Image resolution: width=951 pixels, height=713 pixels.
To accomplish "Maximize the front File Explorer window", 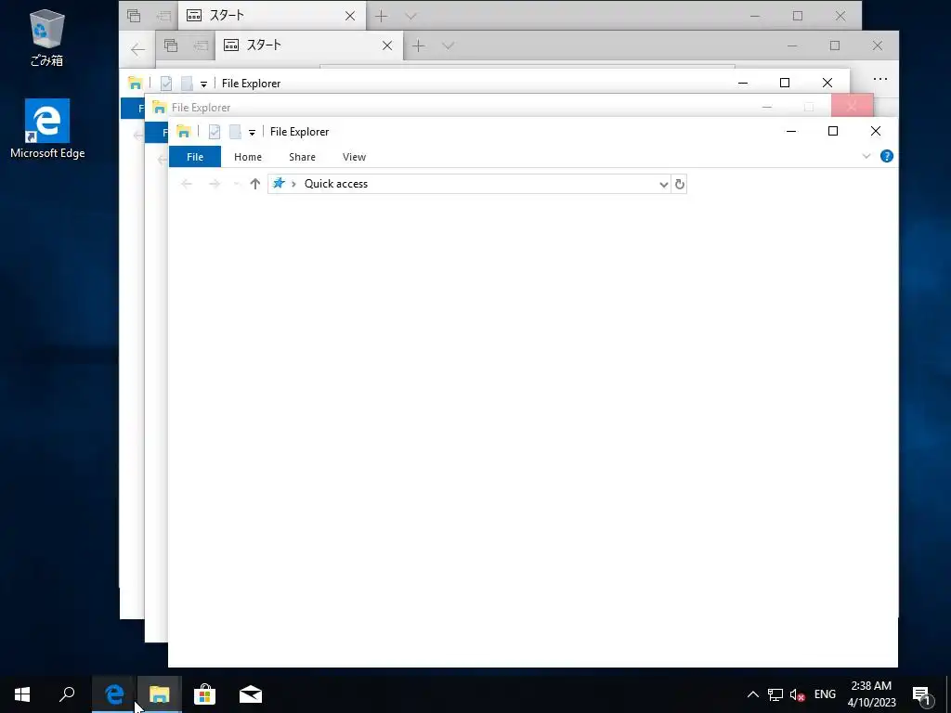I will [x=833, y=131].
